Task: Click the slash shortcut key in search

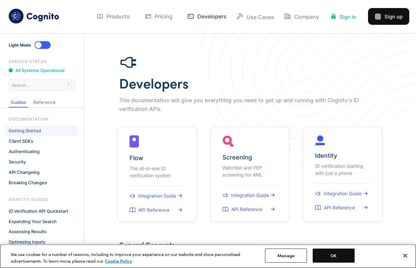Action: pos(68,85)
